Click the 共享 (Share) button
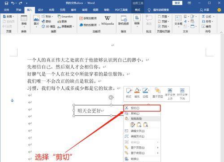This screenshot has width=224, height=162. [x=205, y=10]
